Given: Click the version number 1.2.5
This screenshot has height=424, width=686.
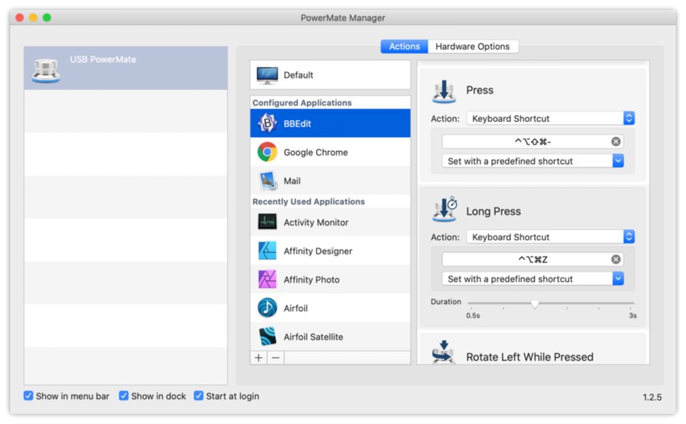Looking at the screenshot, I should point(652,397).
